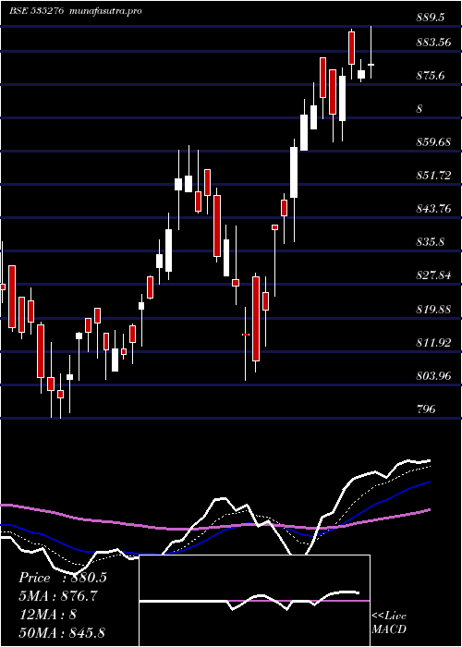Click the Price 880.5 readout

pos(63,578)
